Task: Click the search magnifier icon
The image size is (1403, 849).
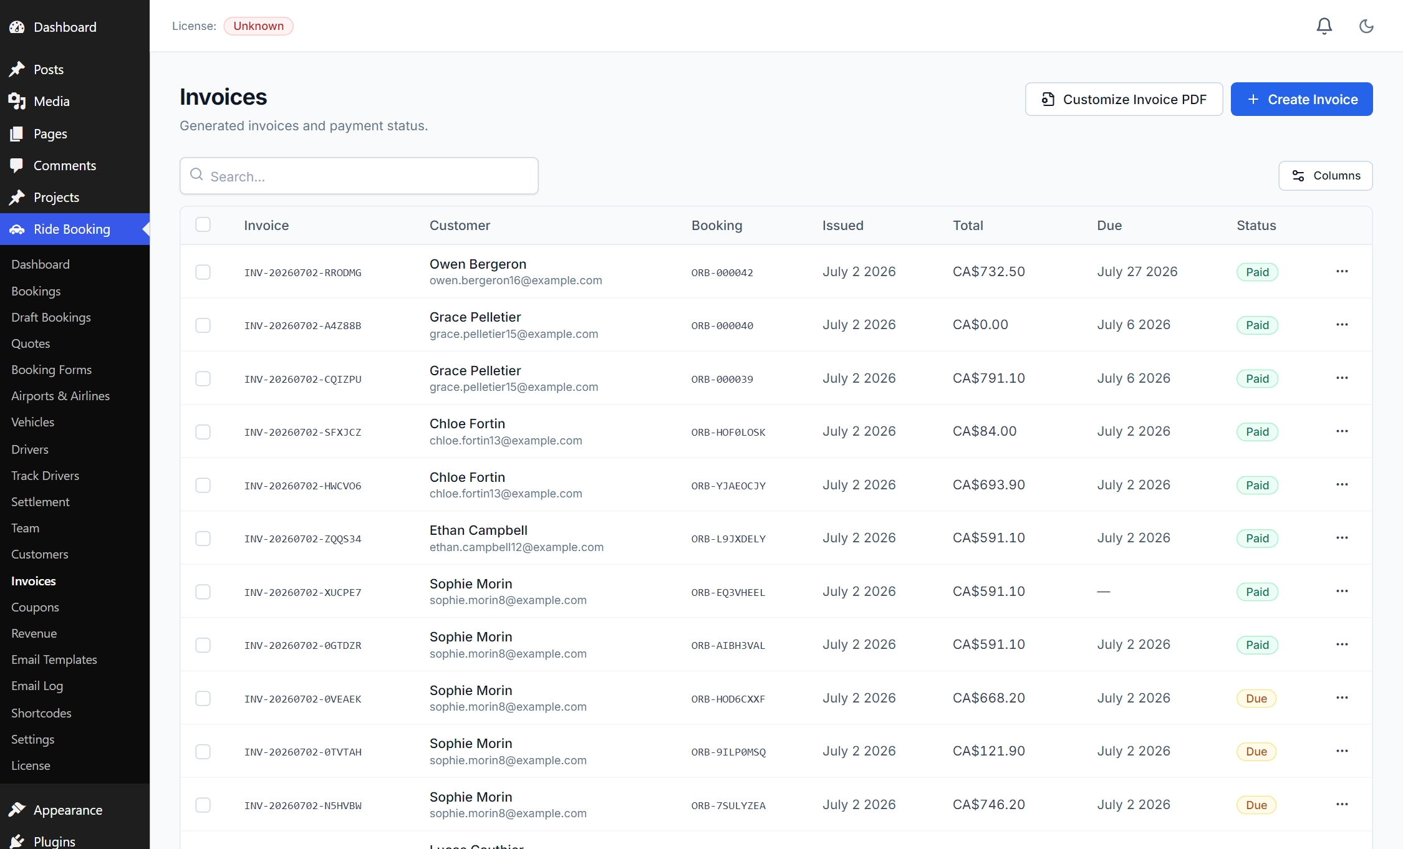Action: (196, 175)
